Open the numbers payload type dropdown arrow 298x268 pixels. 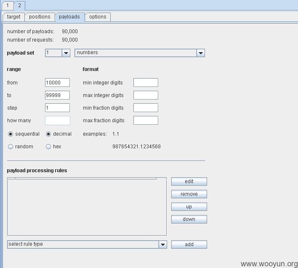click(201, 53)
